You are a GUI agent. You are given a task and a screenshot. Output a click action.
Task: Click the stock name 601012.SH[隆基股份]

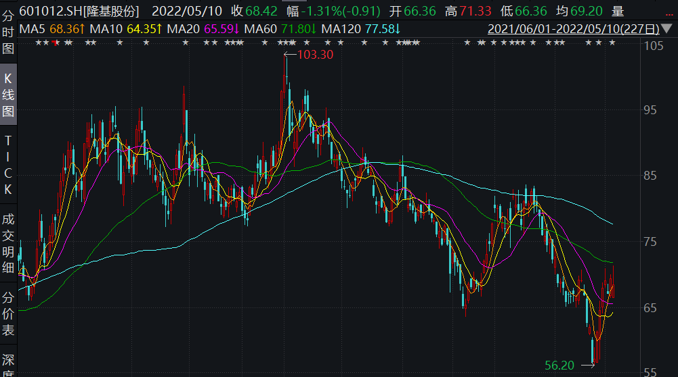tap(79, 11)
